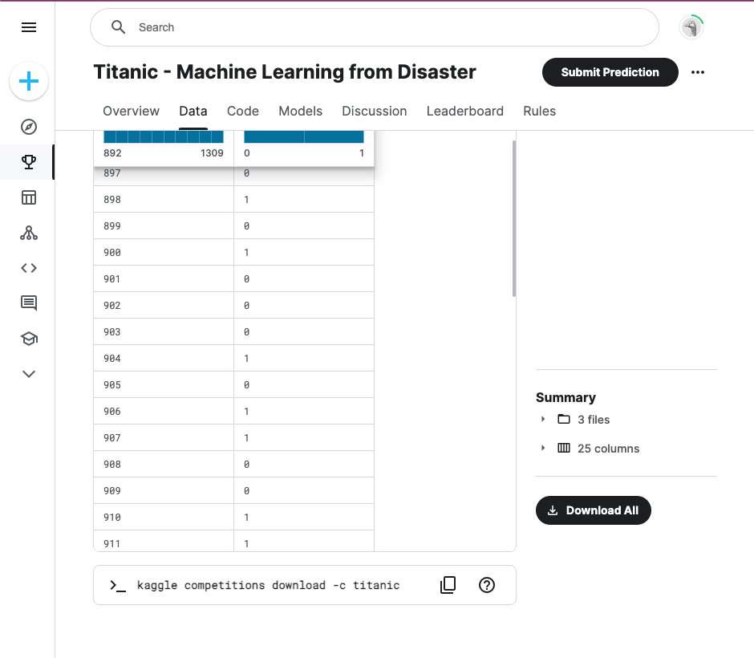Open Datasets table icon in sidebar
The image size is (754, 658).
tap(29, 197)
